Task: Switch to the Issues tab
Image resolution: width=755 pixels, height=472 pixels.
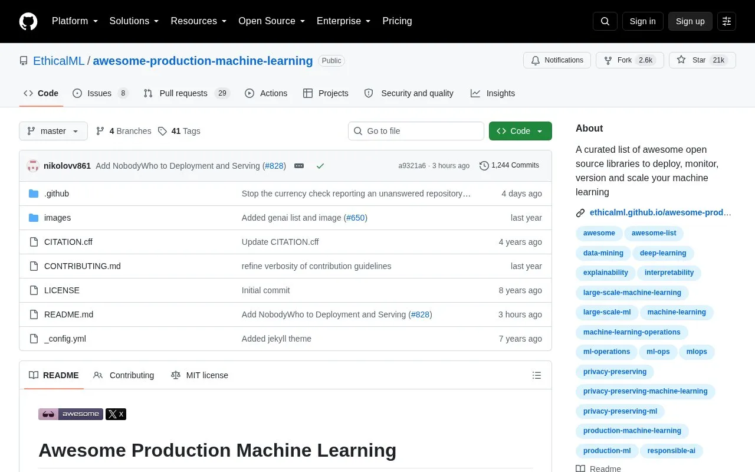Action: (100, 93)
